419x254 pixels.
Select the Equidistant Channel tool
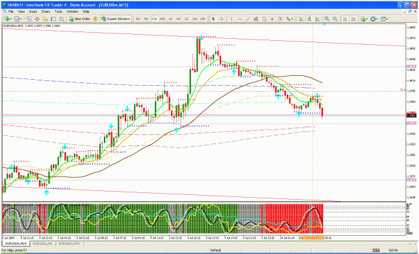pos(255,19)
